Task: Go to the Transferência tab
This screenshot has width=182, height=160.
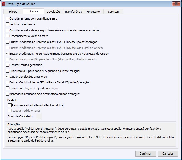Action: 73,12
